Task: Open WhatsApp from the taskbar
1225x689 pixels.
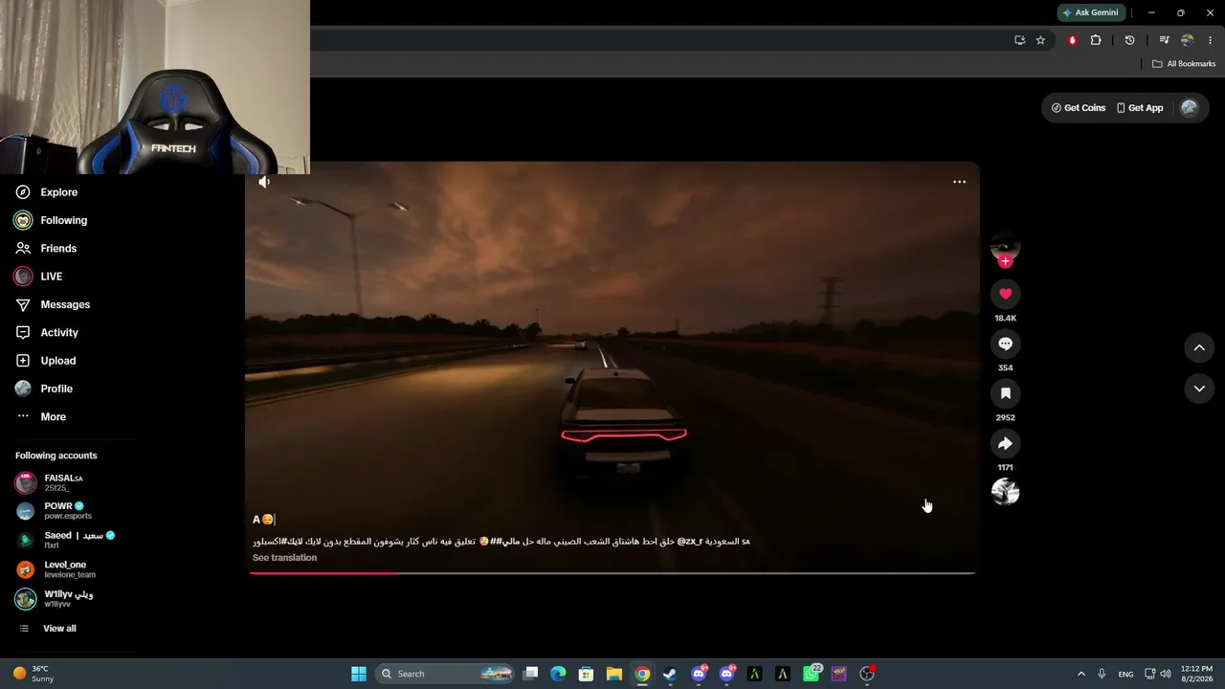Action: tap(812, 674)
